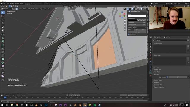Open the Material properties tab icon
190x107 pixels.
pyautogui.click(x=151, y=75)
